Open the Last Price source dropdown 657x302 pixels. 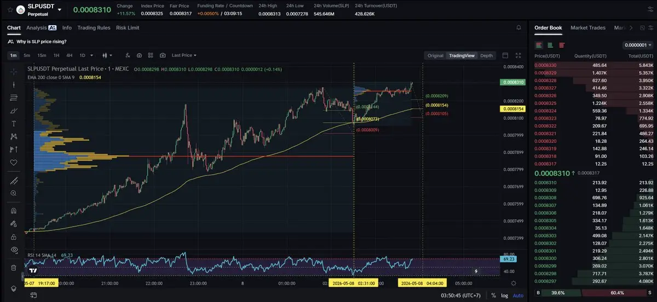pos(184,55)
